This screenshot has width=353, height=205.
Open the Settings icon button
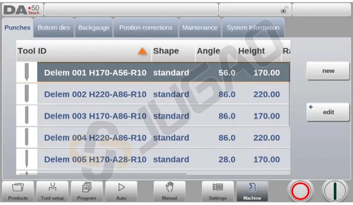tap(218, 191)
